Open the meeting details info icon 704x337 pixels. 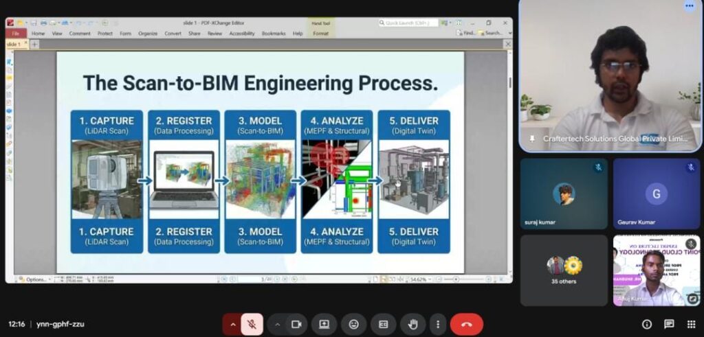[646, 324]
